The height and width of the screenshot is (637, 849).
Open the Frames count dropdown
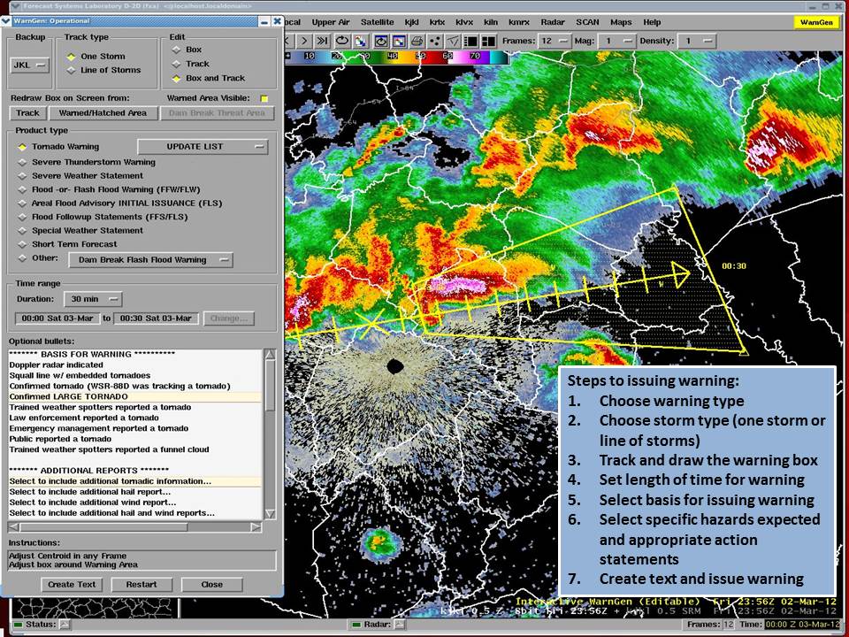555,41
